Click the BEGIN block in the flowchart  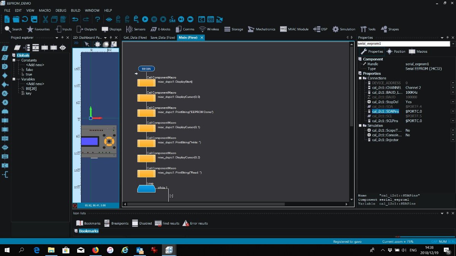(x=146, y=69)
